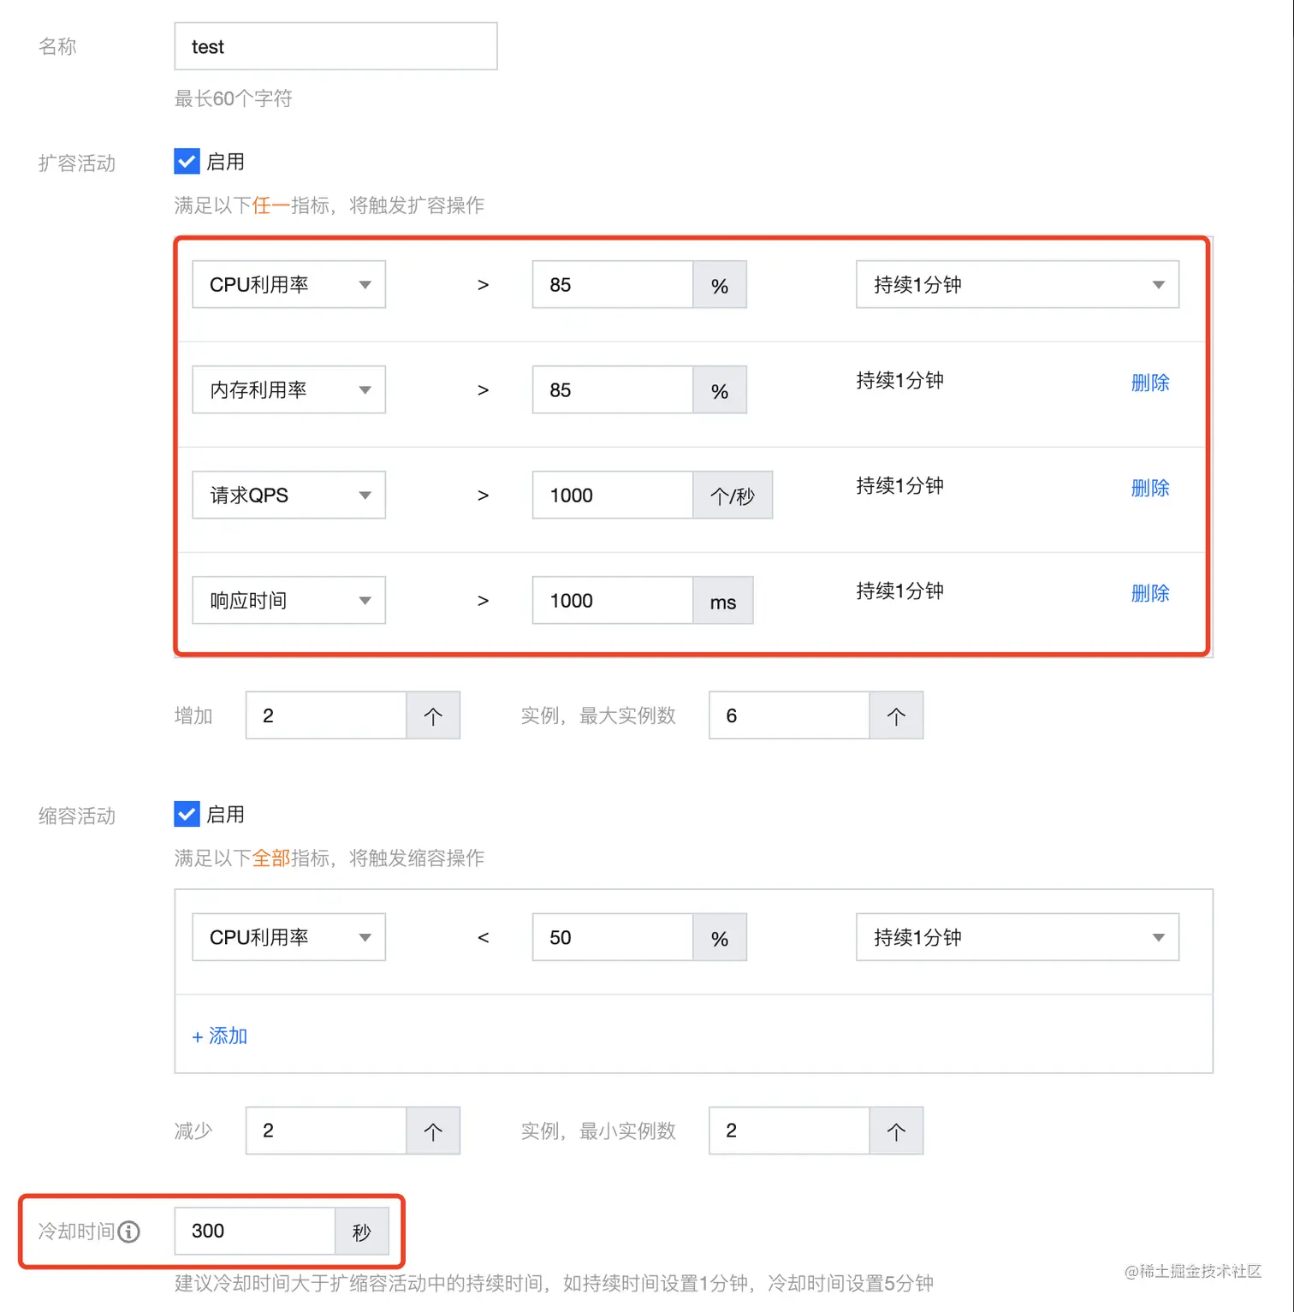The image size is (1294, 1312).
Task: Click the 85 threshold field for 内存利用率
Action: click(613, 389)
